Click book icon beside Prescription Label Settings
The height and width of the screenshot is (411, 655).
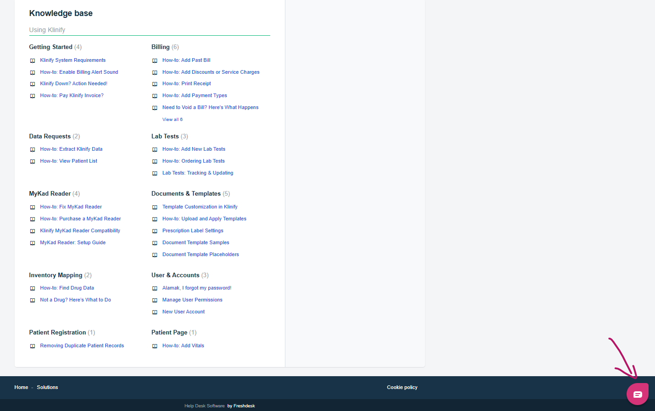tap(155, 231)
